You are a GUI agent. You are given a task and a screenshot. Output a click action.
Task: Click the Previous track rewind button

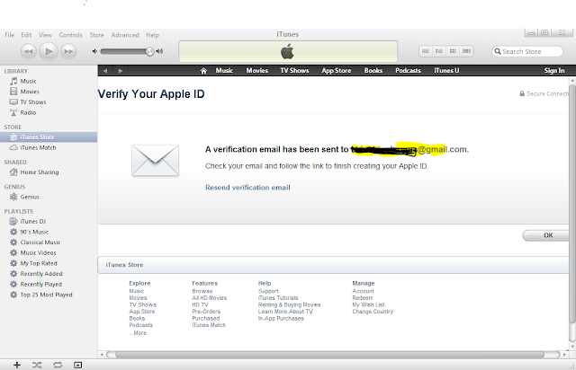coord(28,51)
